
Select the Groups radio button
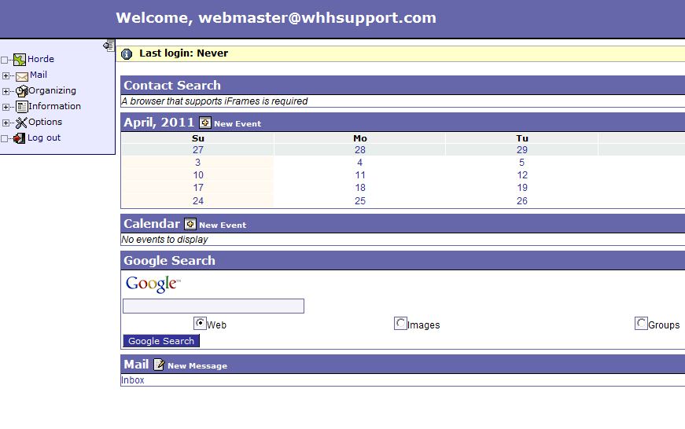coord(641,324)
